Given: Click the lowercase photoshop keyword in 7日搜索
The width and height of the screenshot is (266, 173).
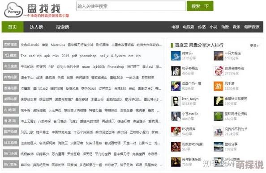Looking at the screenshot, I should (x=88, y=56).
